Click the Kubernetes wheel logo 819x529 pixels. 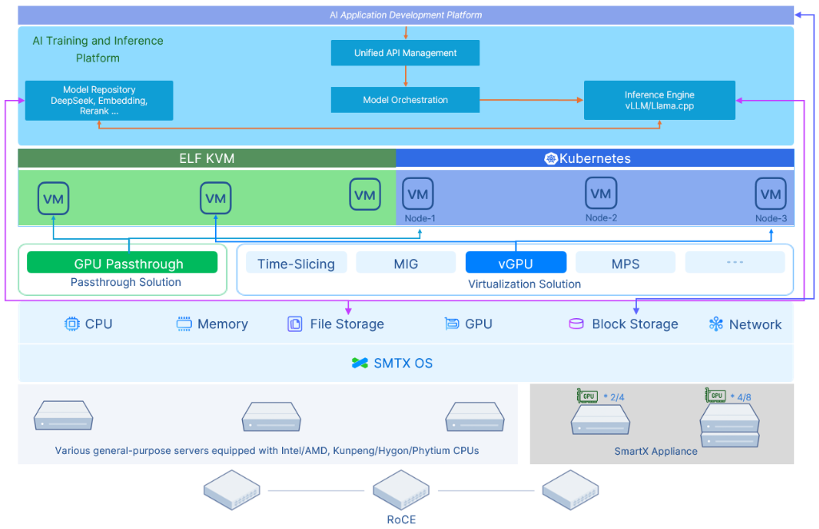(551, 159)
